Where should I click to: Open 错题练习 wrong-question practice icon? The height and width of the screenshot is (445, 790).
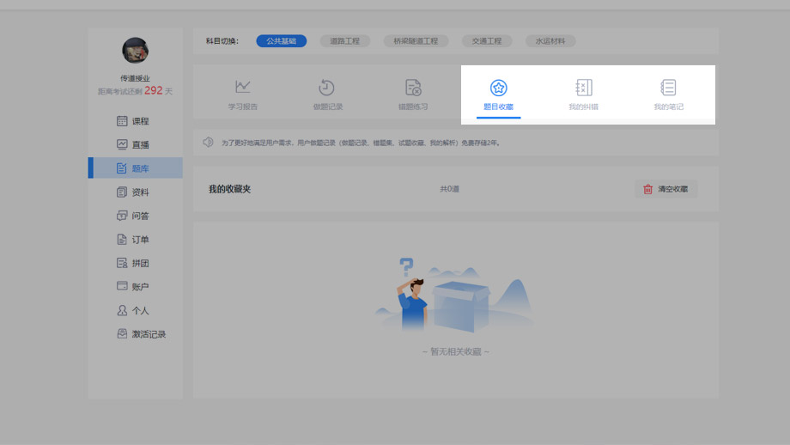[413, 87]
